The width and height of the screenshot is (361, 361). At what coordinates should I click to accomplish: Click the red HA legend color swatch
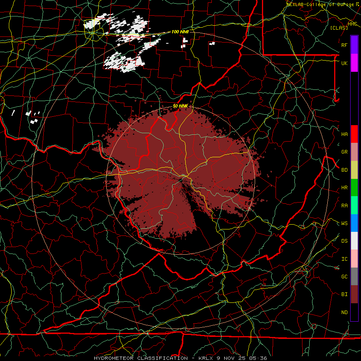354,134
